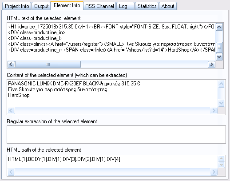Click the Content box's scroll right arrow
This screenshot has height=181, width=230.
[x=214, y=110]
